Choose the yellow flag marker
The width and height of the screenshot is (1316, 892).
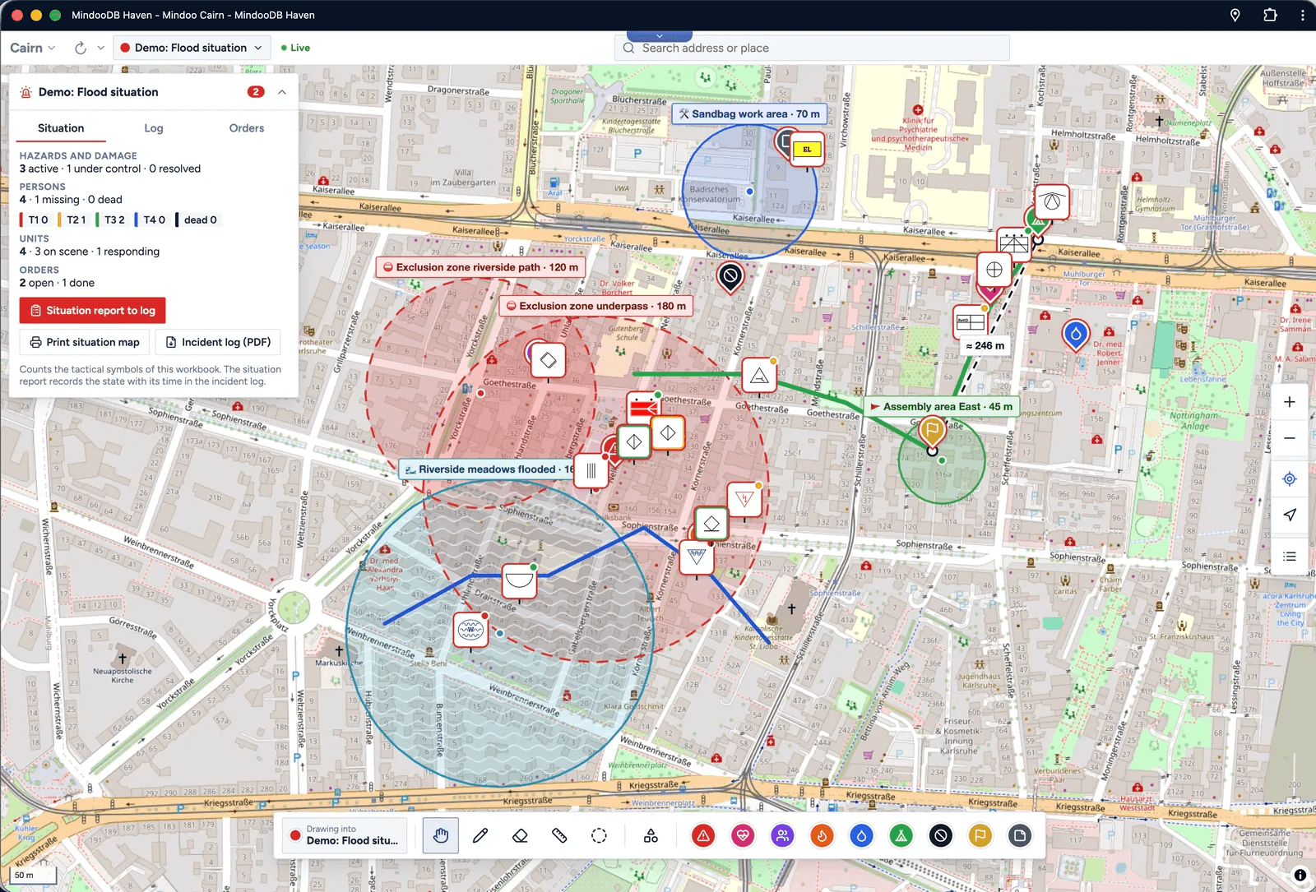(x=980, y=836)
